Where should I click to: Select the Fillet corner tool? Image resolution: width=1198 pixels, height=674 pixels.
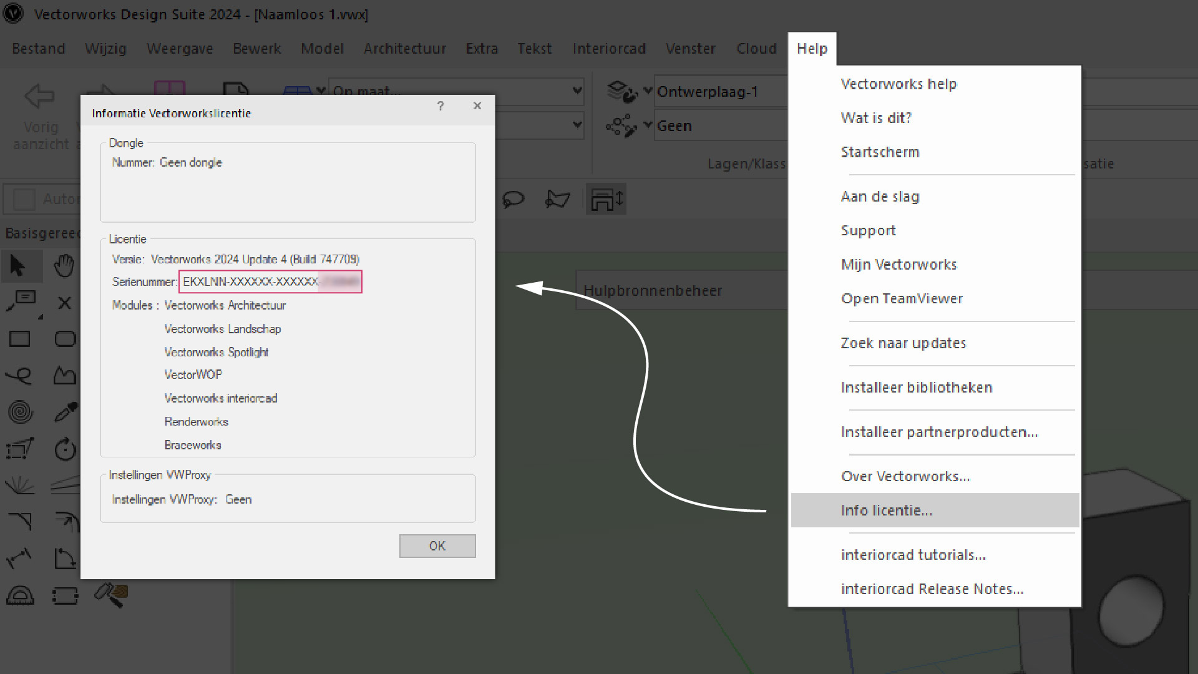20,521
